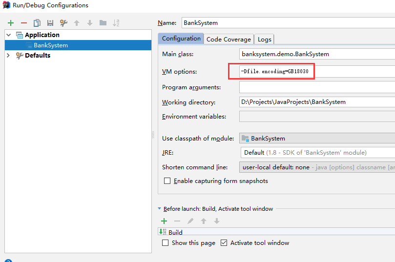Move before-launch task down

pos(217,221)
